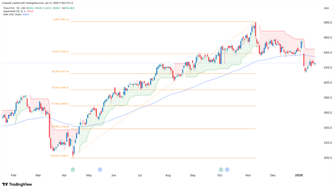This screenshot has width=336, height=190.
Task: Click the Dec label on time axis
Action: tap(273, 175)
